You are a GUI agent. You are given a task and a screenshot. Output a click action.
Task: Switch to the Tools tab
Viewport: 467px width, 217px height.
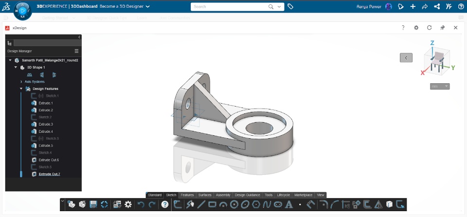(269, 195)
